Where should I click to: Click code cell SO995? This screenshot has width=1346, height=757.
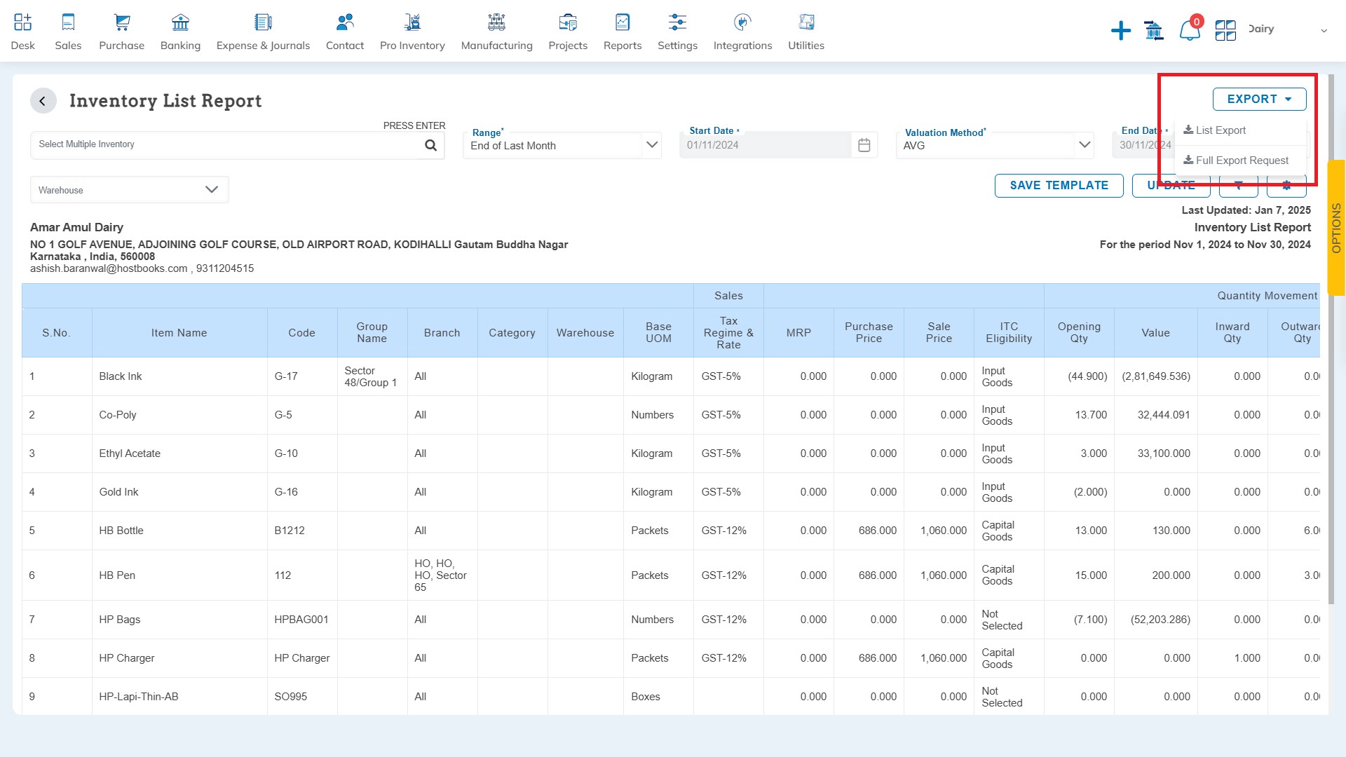[301, 697]
